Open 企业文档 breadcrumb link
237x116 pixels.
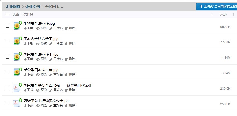coord(33,7)
